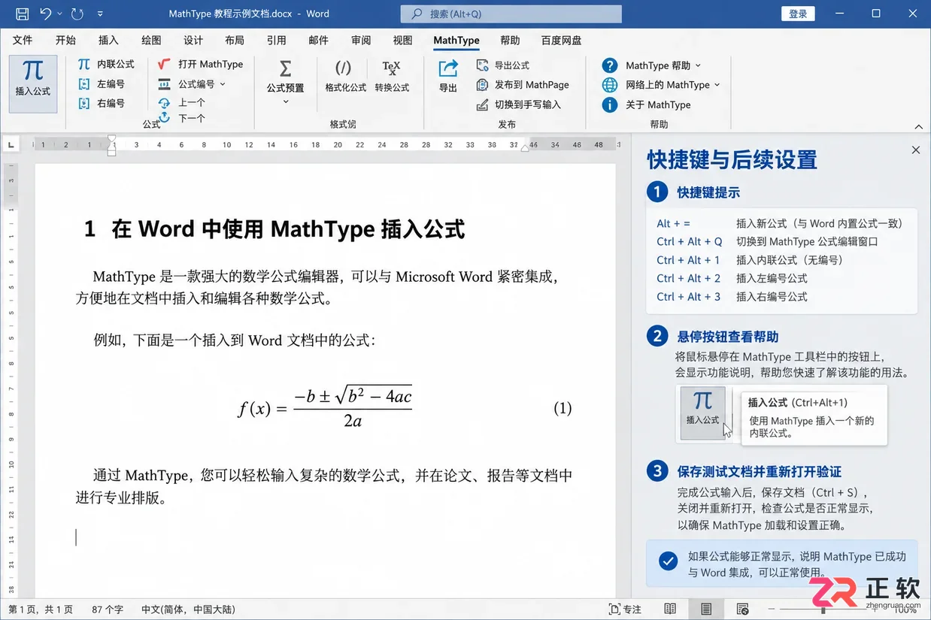
Task: Close the 快捷键与后续设置 side panel
Action: [915, 150]
